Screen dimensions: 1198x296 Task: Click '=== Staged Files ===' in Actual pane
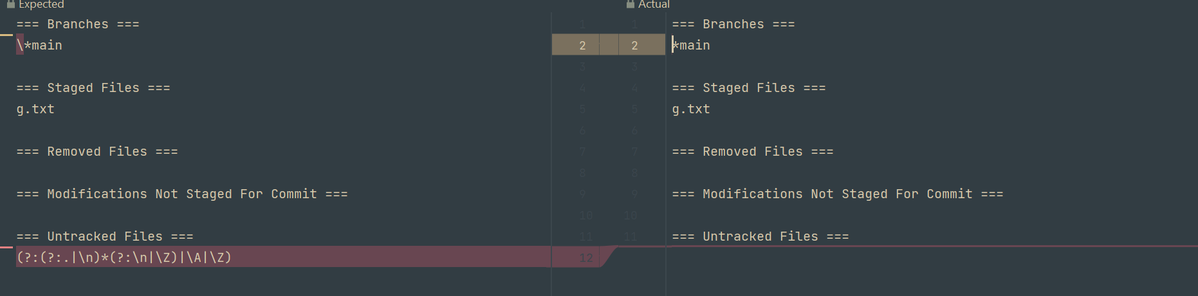pos(749,88)
